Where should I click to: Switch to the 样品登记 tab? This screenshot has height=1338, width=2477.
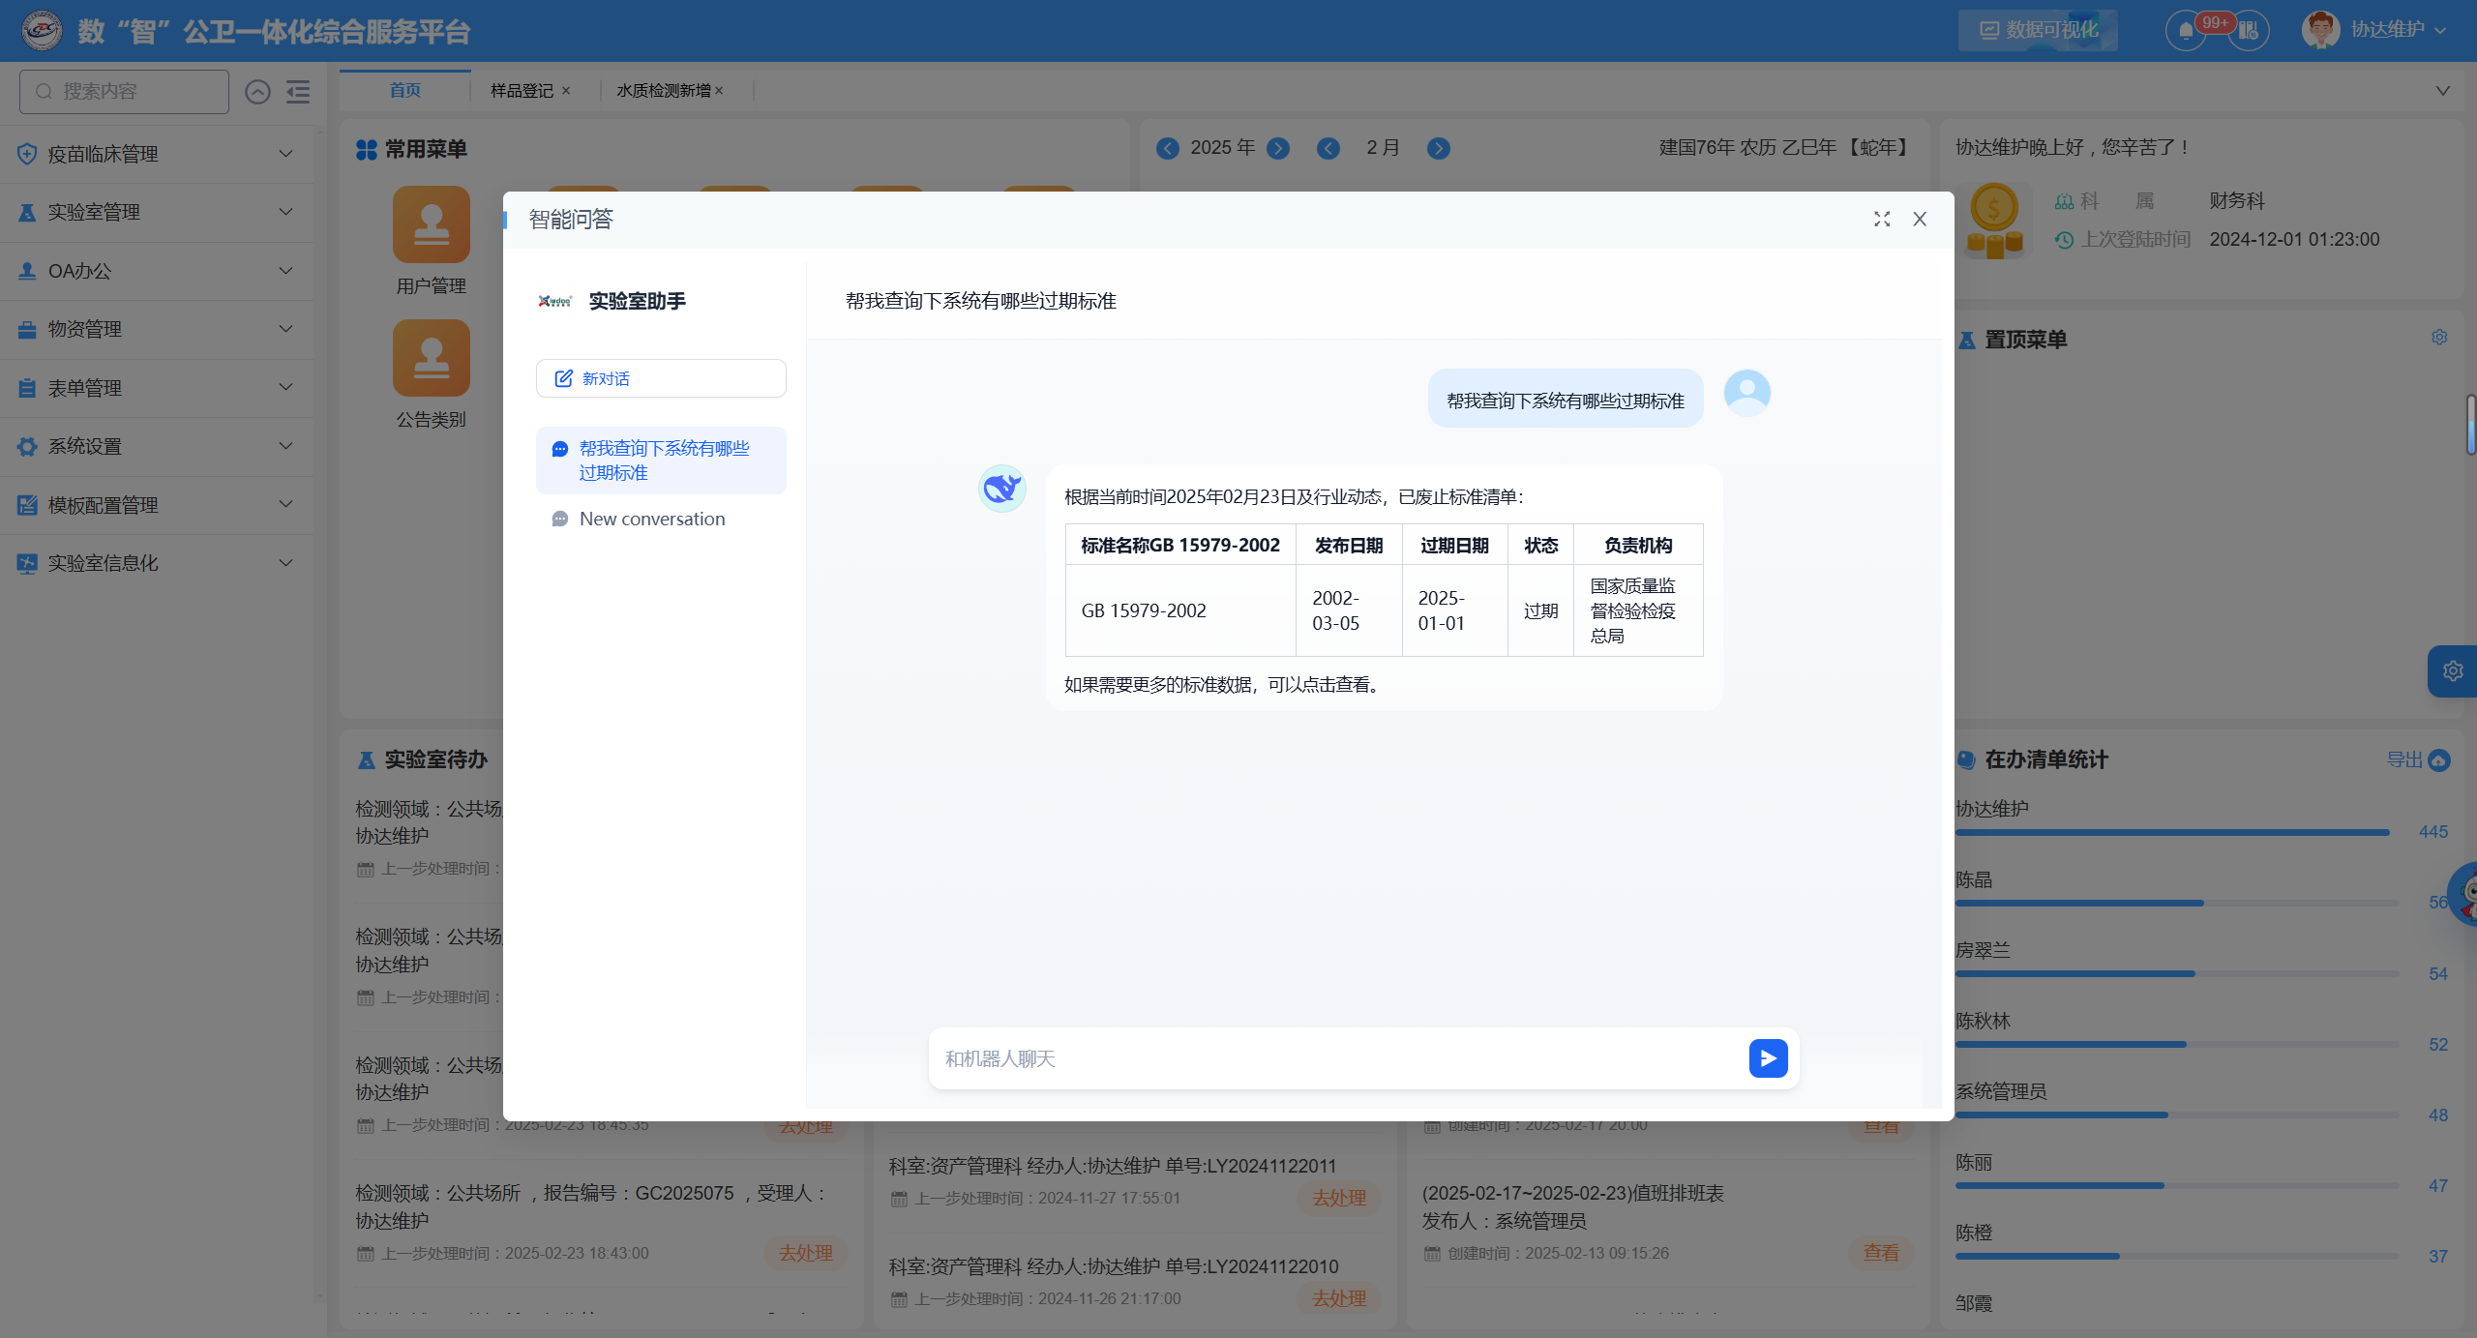tap(522, 91)
